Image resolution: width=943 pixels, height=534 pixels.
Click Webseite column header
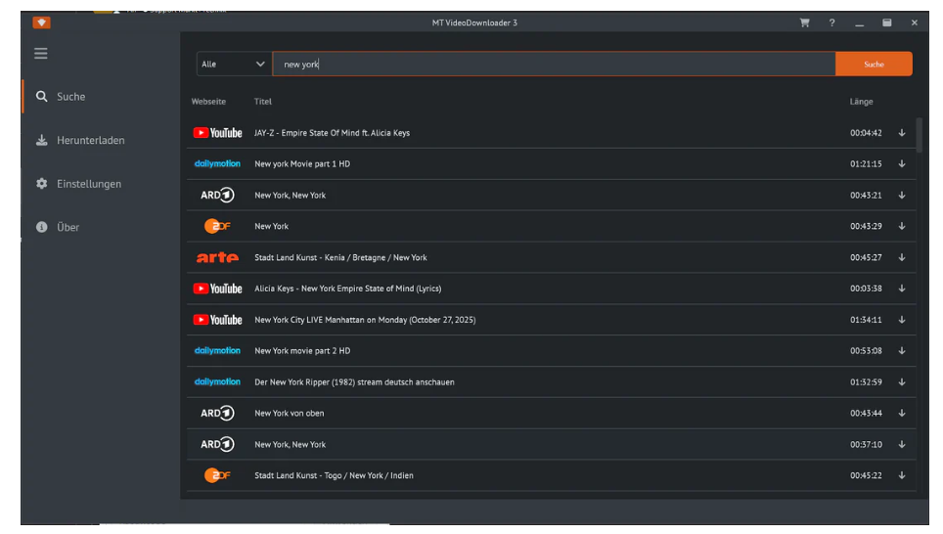(208, 102)
